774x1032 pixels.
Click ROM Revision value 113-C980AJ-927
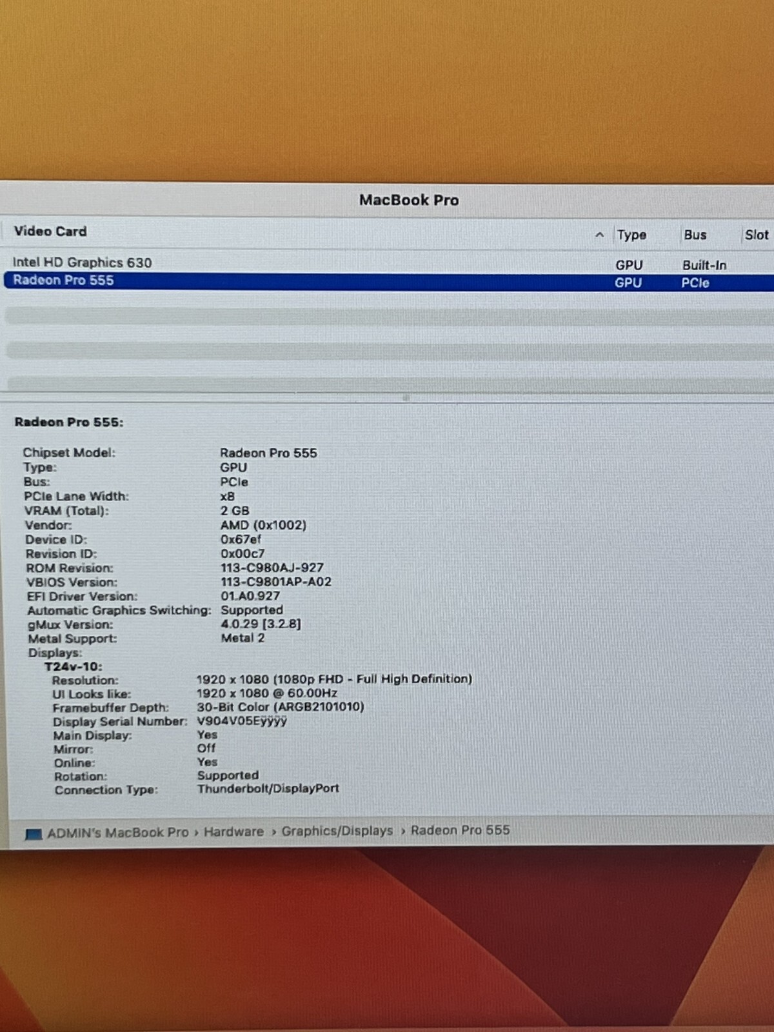[272, 568]
